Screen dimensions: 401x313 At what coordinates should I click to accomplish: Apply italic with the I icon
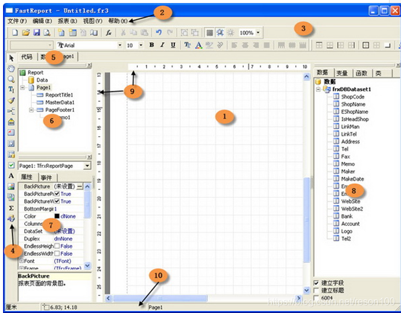point(162,45)
